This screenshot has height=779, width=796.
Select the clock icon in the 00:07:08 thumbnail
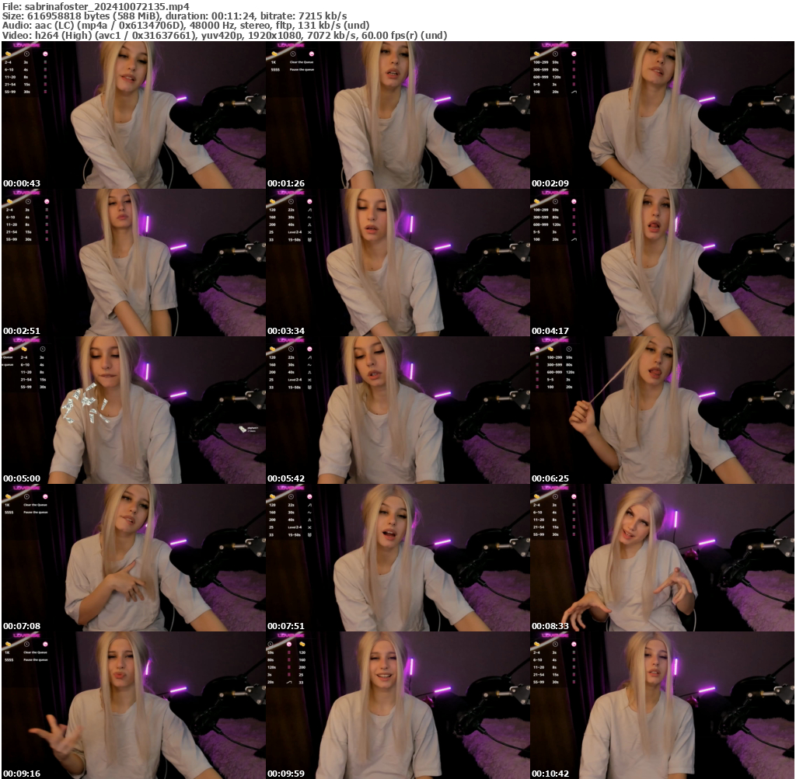[26, 496]
